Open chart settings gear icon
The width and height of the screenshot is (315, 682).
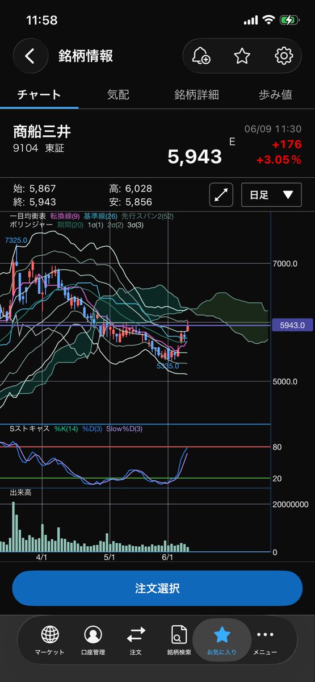tap(283, 56)
